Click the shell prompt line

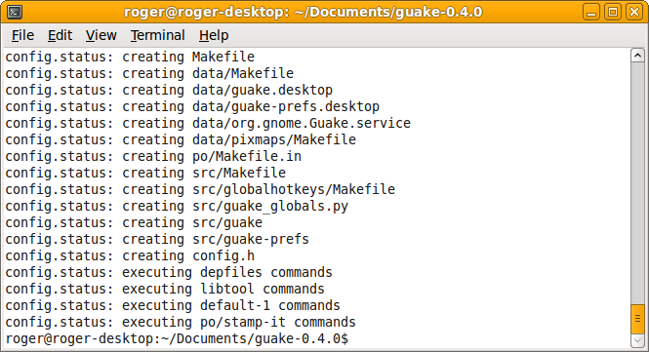(x=177, y=338)
